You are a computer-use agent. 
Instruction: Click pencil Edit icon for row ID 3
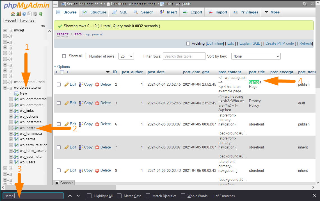click(x=67, y=103)
